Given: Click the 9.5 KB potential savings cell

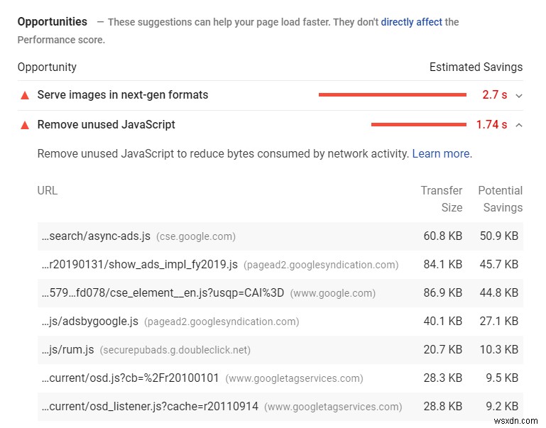Looking at the screenshot, I should tap(502, 378).
